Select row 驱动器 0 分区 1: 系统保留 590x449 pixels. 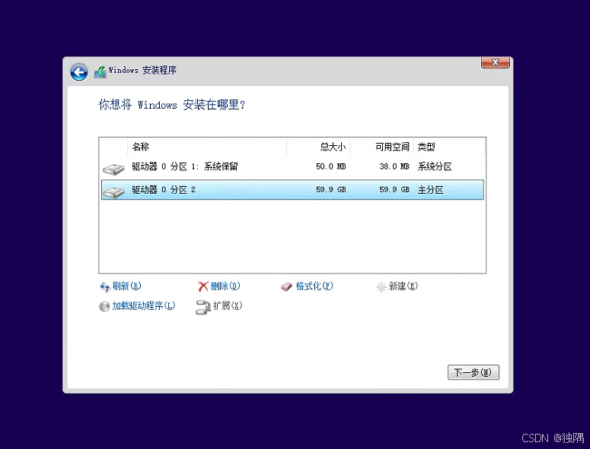pyautogui.click(x=292, y=166)
